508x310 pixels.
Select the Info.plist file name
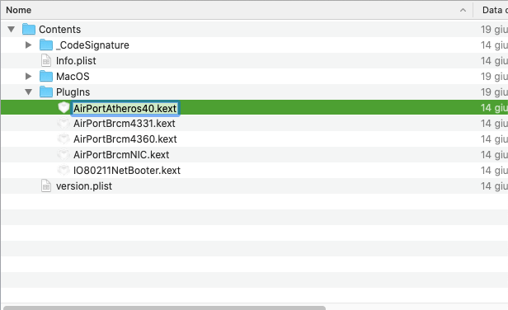click(x=76, y=61)
